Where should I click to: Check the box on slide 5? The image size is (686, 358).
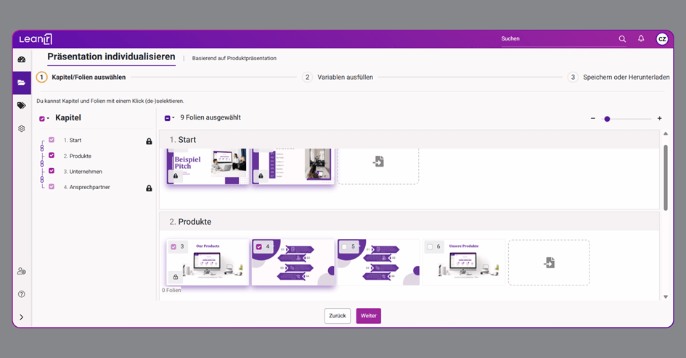(345, 247)
